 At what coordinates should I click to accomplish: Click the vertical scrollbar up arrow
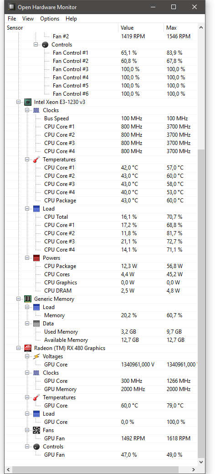(201, 27)
